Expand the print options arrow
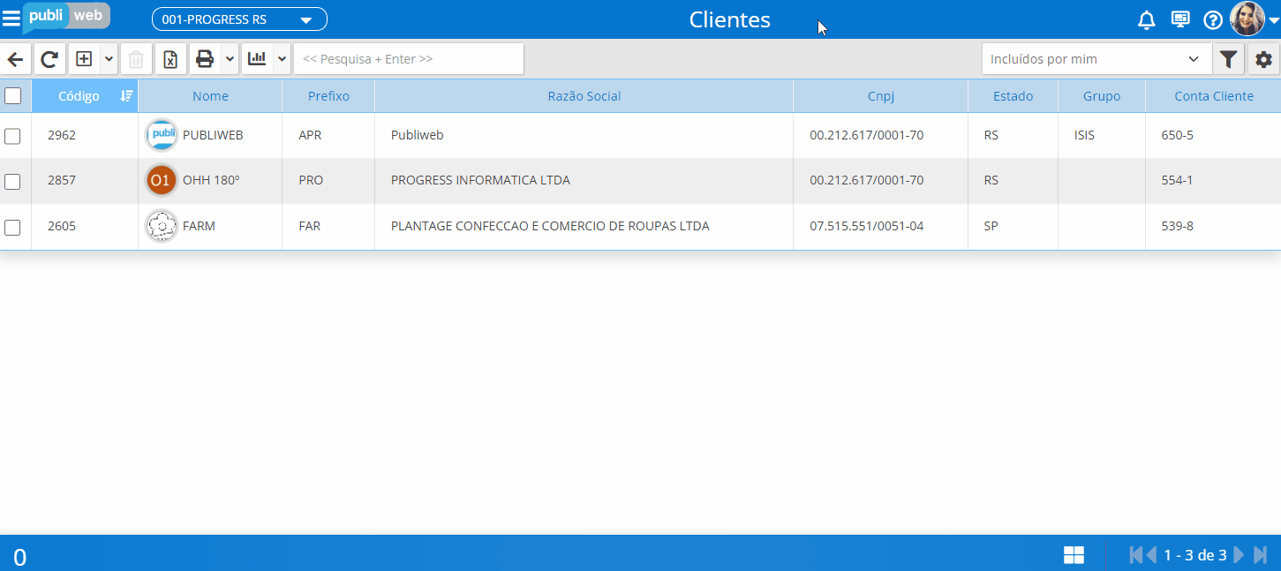This screenshot has width=1281, height=571. pos(230,59)
